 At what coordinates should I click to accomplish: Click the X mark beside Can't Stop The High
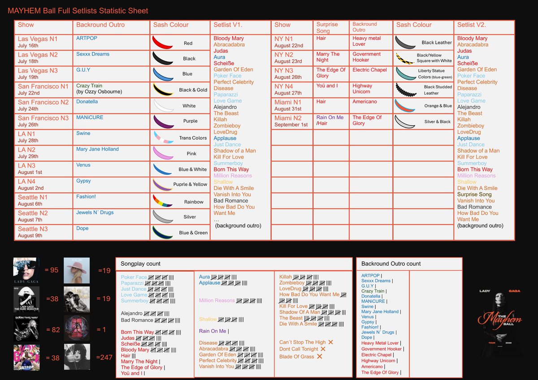tap(331, 342)
